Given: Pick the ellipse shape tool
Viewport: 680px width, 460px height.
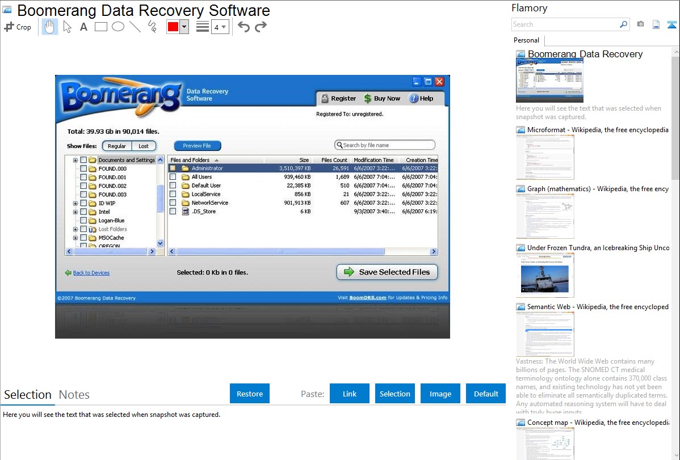Looking at the screenshot, I should click(x=118, y=27).
